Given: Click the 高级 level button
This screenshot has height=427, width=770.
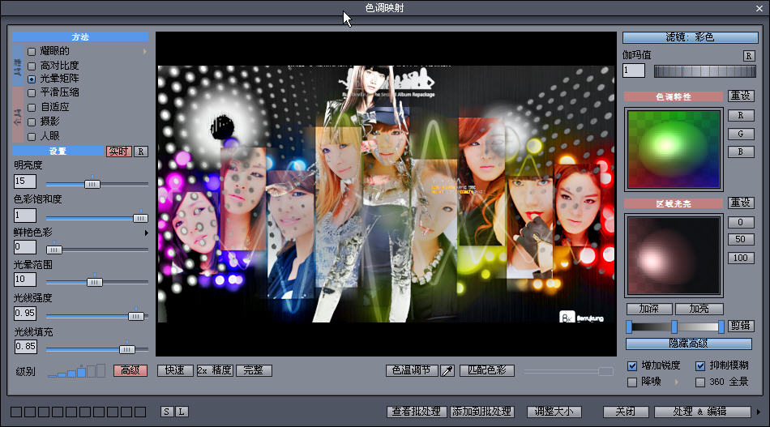Looking at the screenshot, I should click(130, 370).
